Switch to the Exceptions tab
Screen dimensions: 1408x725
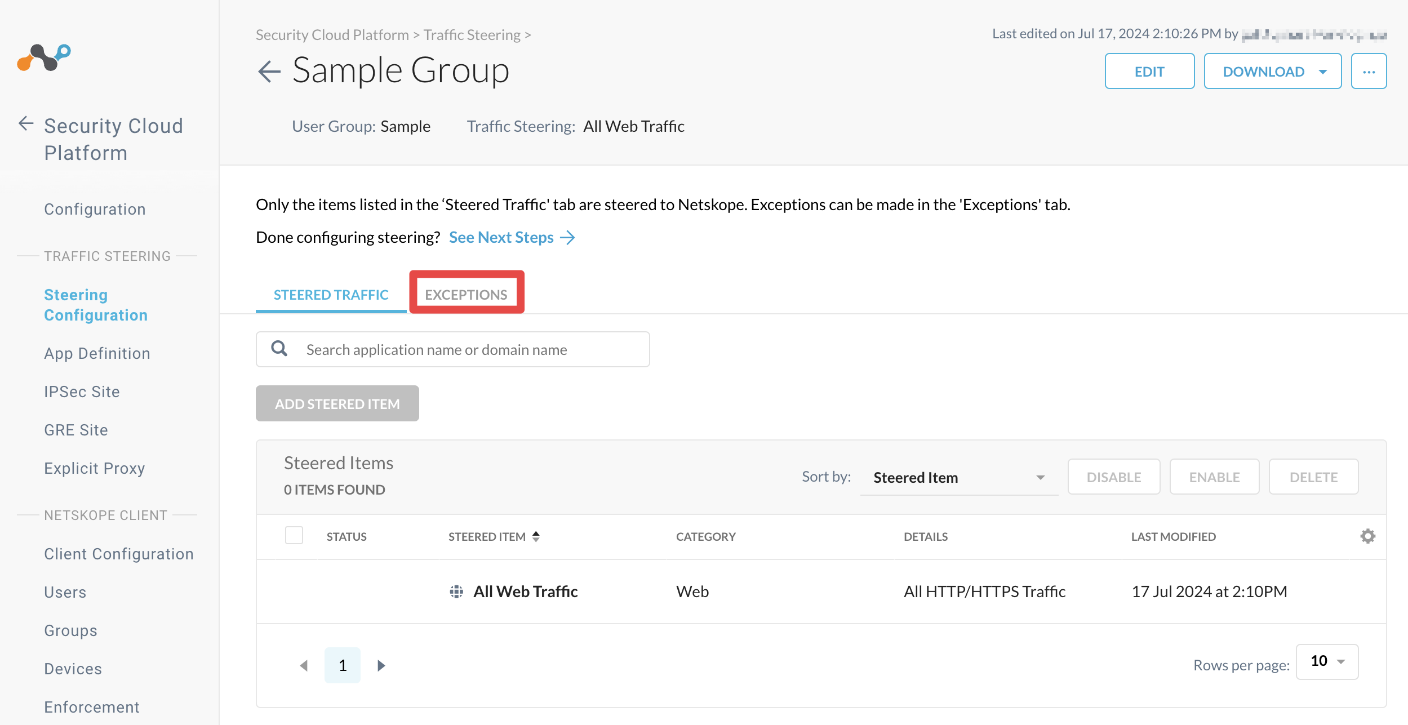click(x=467, y=294)
